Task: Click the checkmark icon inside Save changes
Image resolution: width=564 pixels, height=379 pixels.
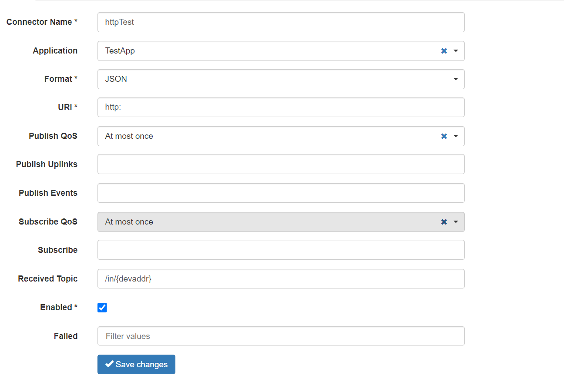Action: point(109,364)
